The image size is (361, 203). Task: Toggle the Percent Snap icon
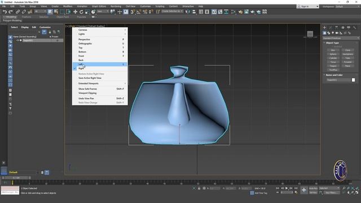point(145,12)
